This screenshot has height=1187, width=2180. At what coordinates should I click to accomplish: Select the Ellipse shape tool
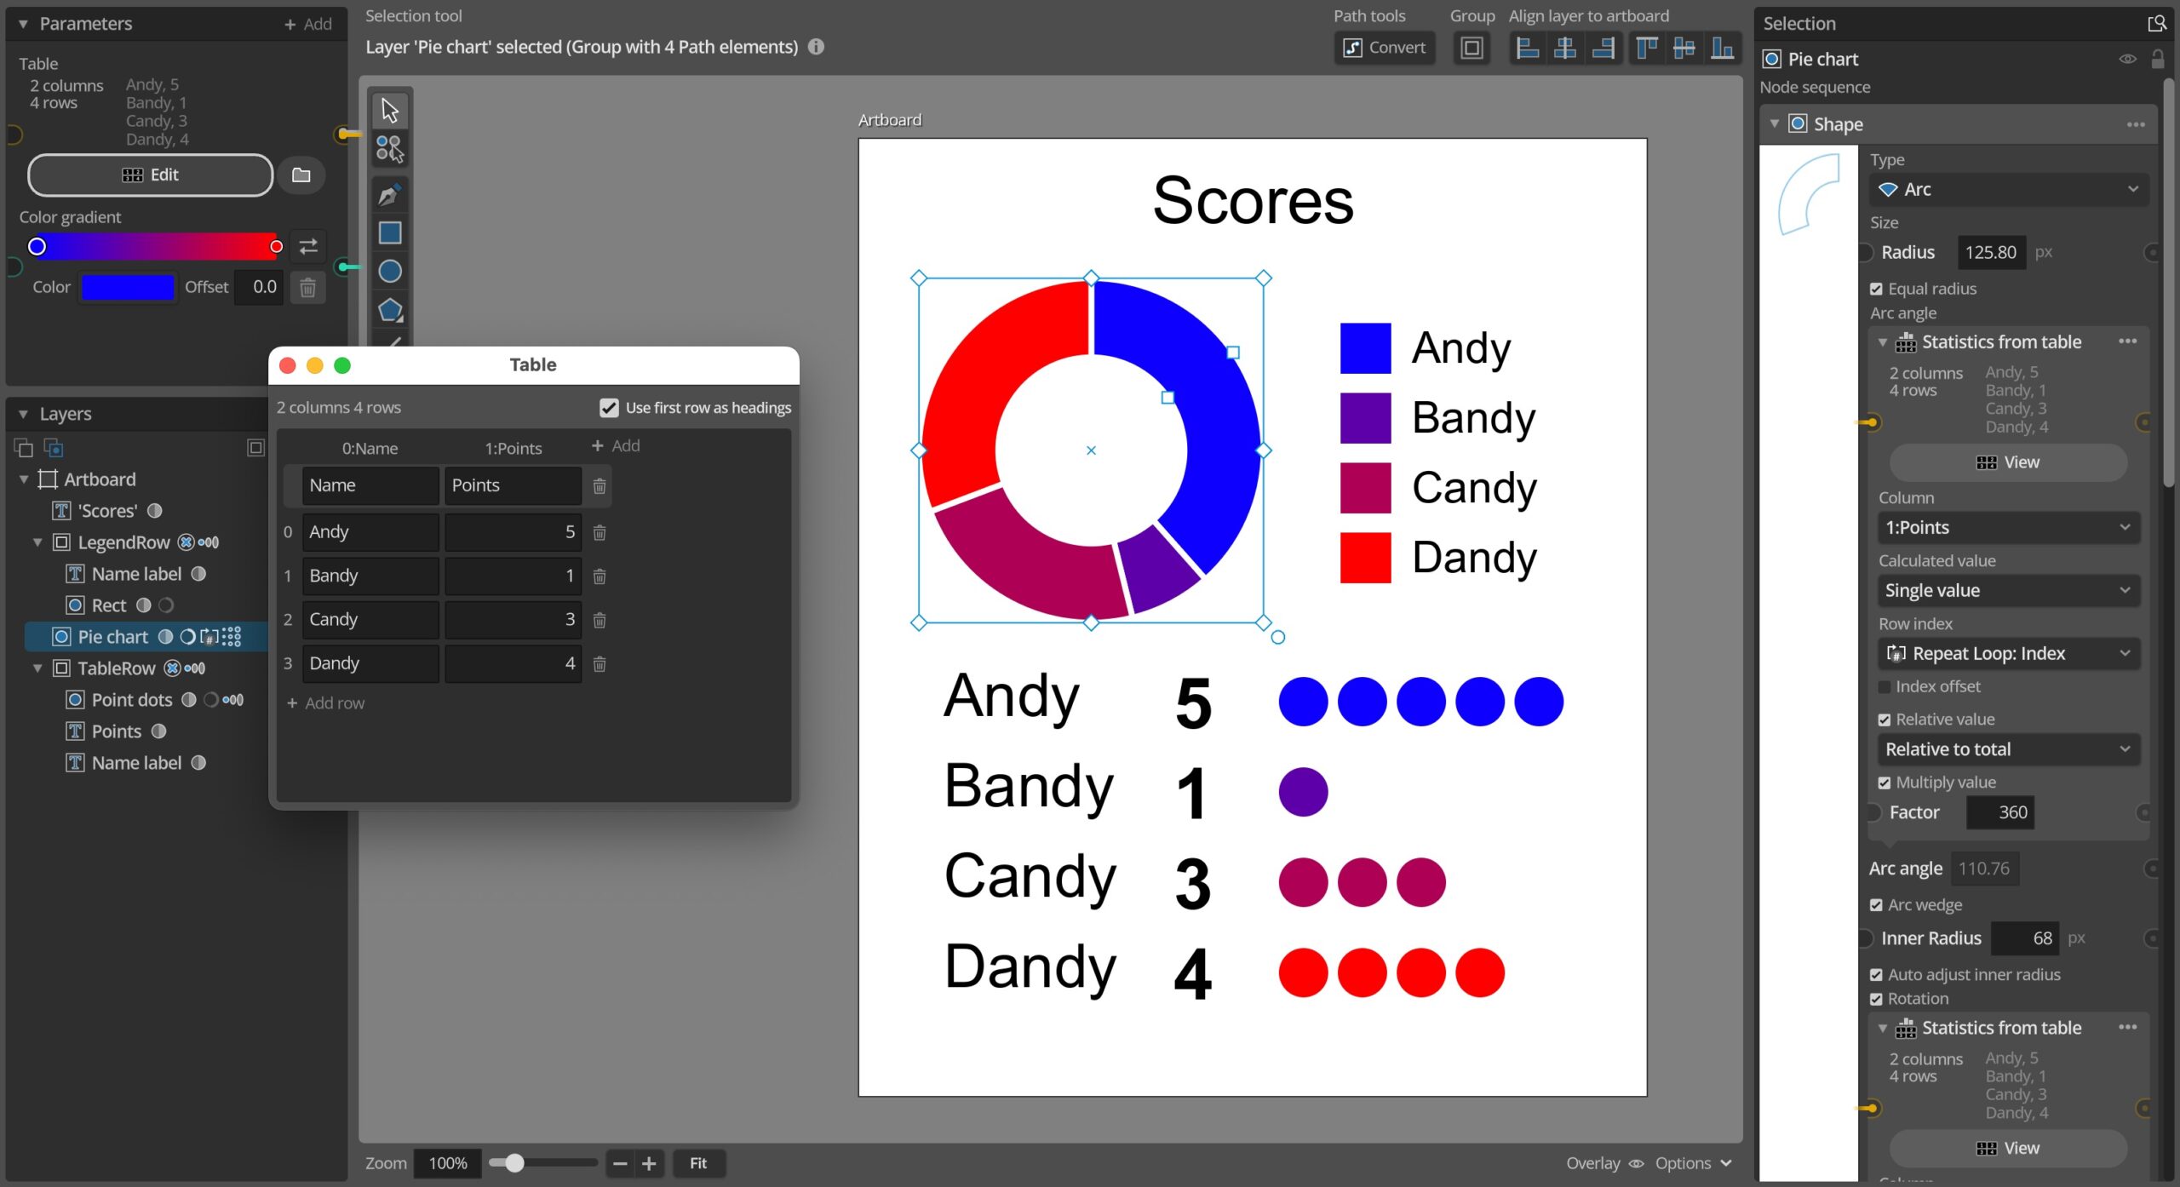point(389,271)
